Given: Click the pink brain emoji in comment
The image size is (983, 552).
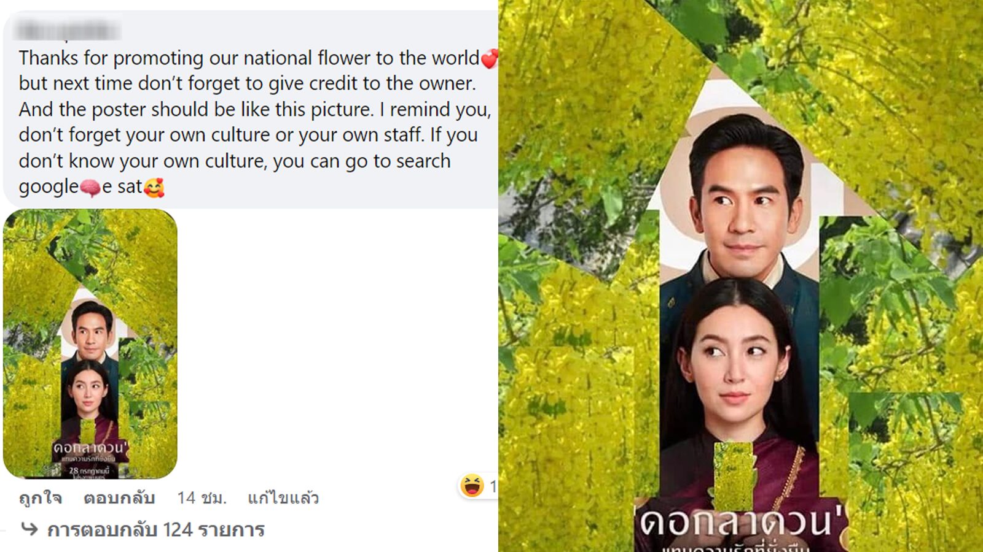Looking at the screenshot, I should tap(90, 187).
